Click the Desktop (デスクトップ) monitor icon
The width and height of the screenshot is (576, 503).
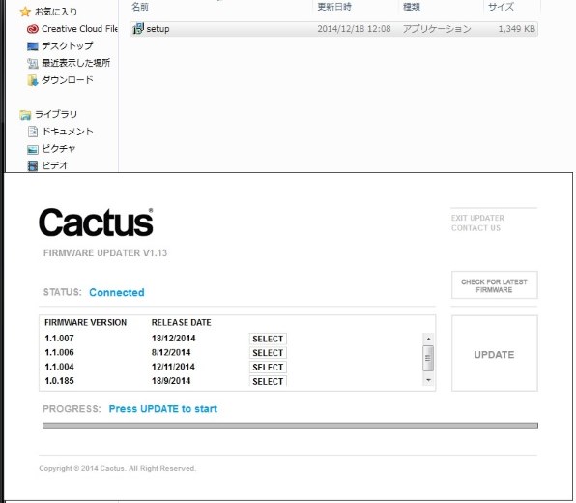pyautogui.click(x=33, y=46)
